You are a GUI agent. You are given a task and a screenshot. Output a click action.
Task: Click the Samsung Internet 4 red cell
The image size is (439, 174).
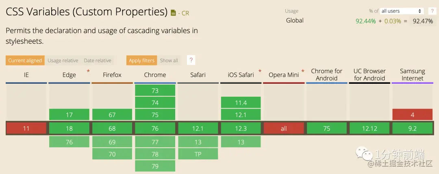click(412, 115)
